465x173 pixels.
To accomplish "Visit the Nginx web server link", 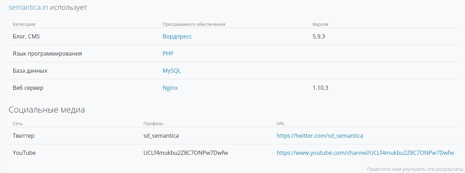I will 170,88.
